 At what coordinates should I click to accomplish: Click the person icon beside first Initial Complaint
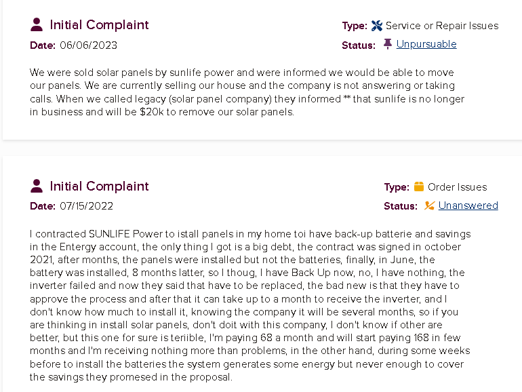(x=37, y=24)
